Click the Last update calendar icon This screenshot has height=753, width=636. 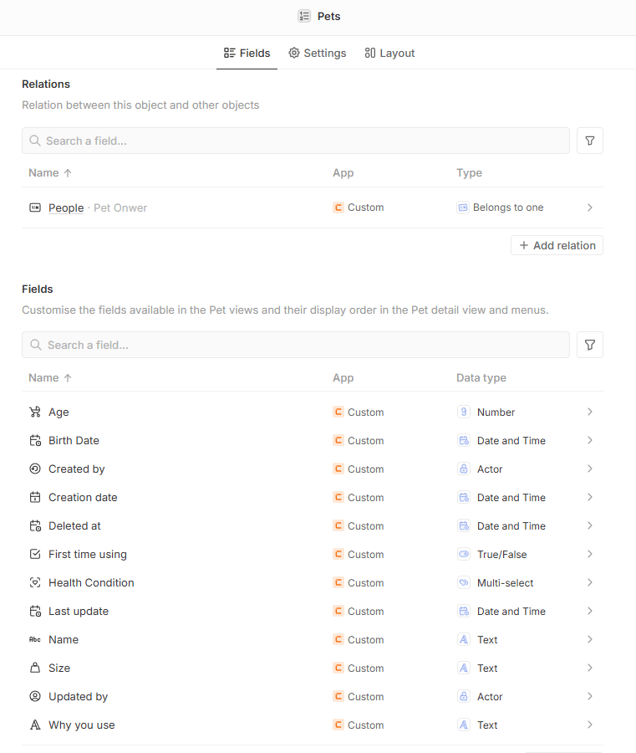(35, 611)
